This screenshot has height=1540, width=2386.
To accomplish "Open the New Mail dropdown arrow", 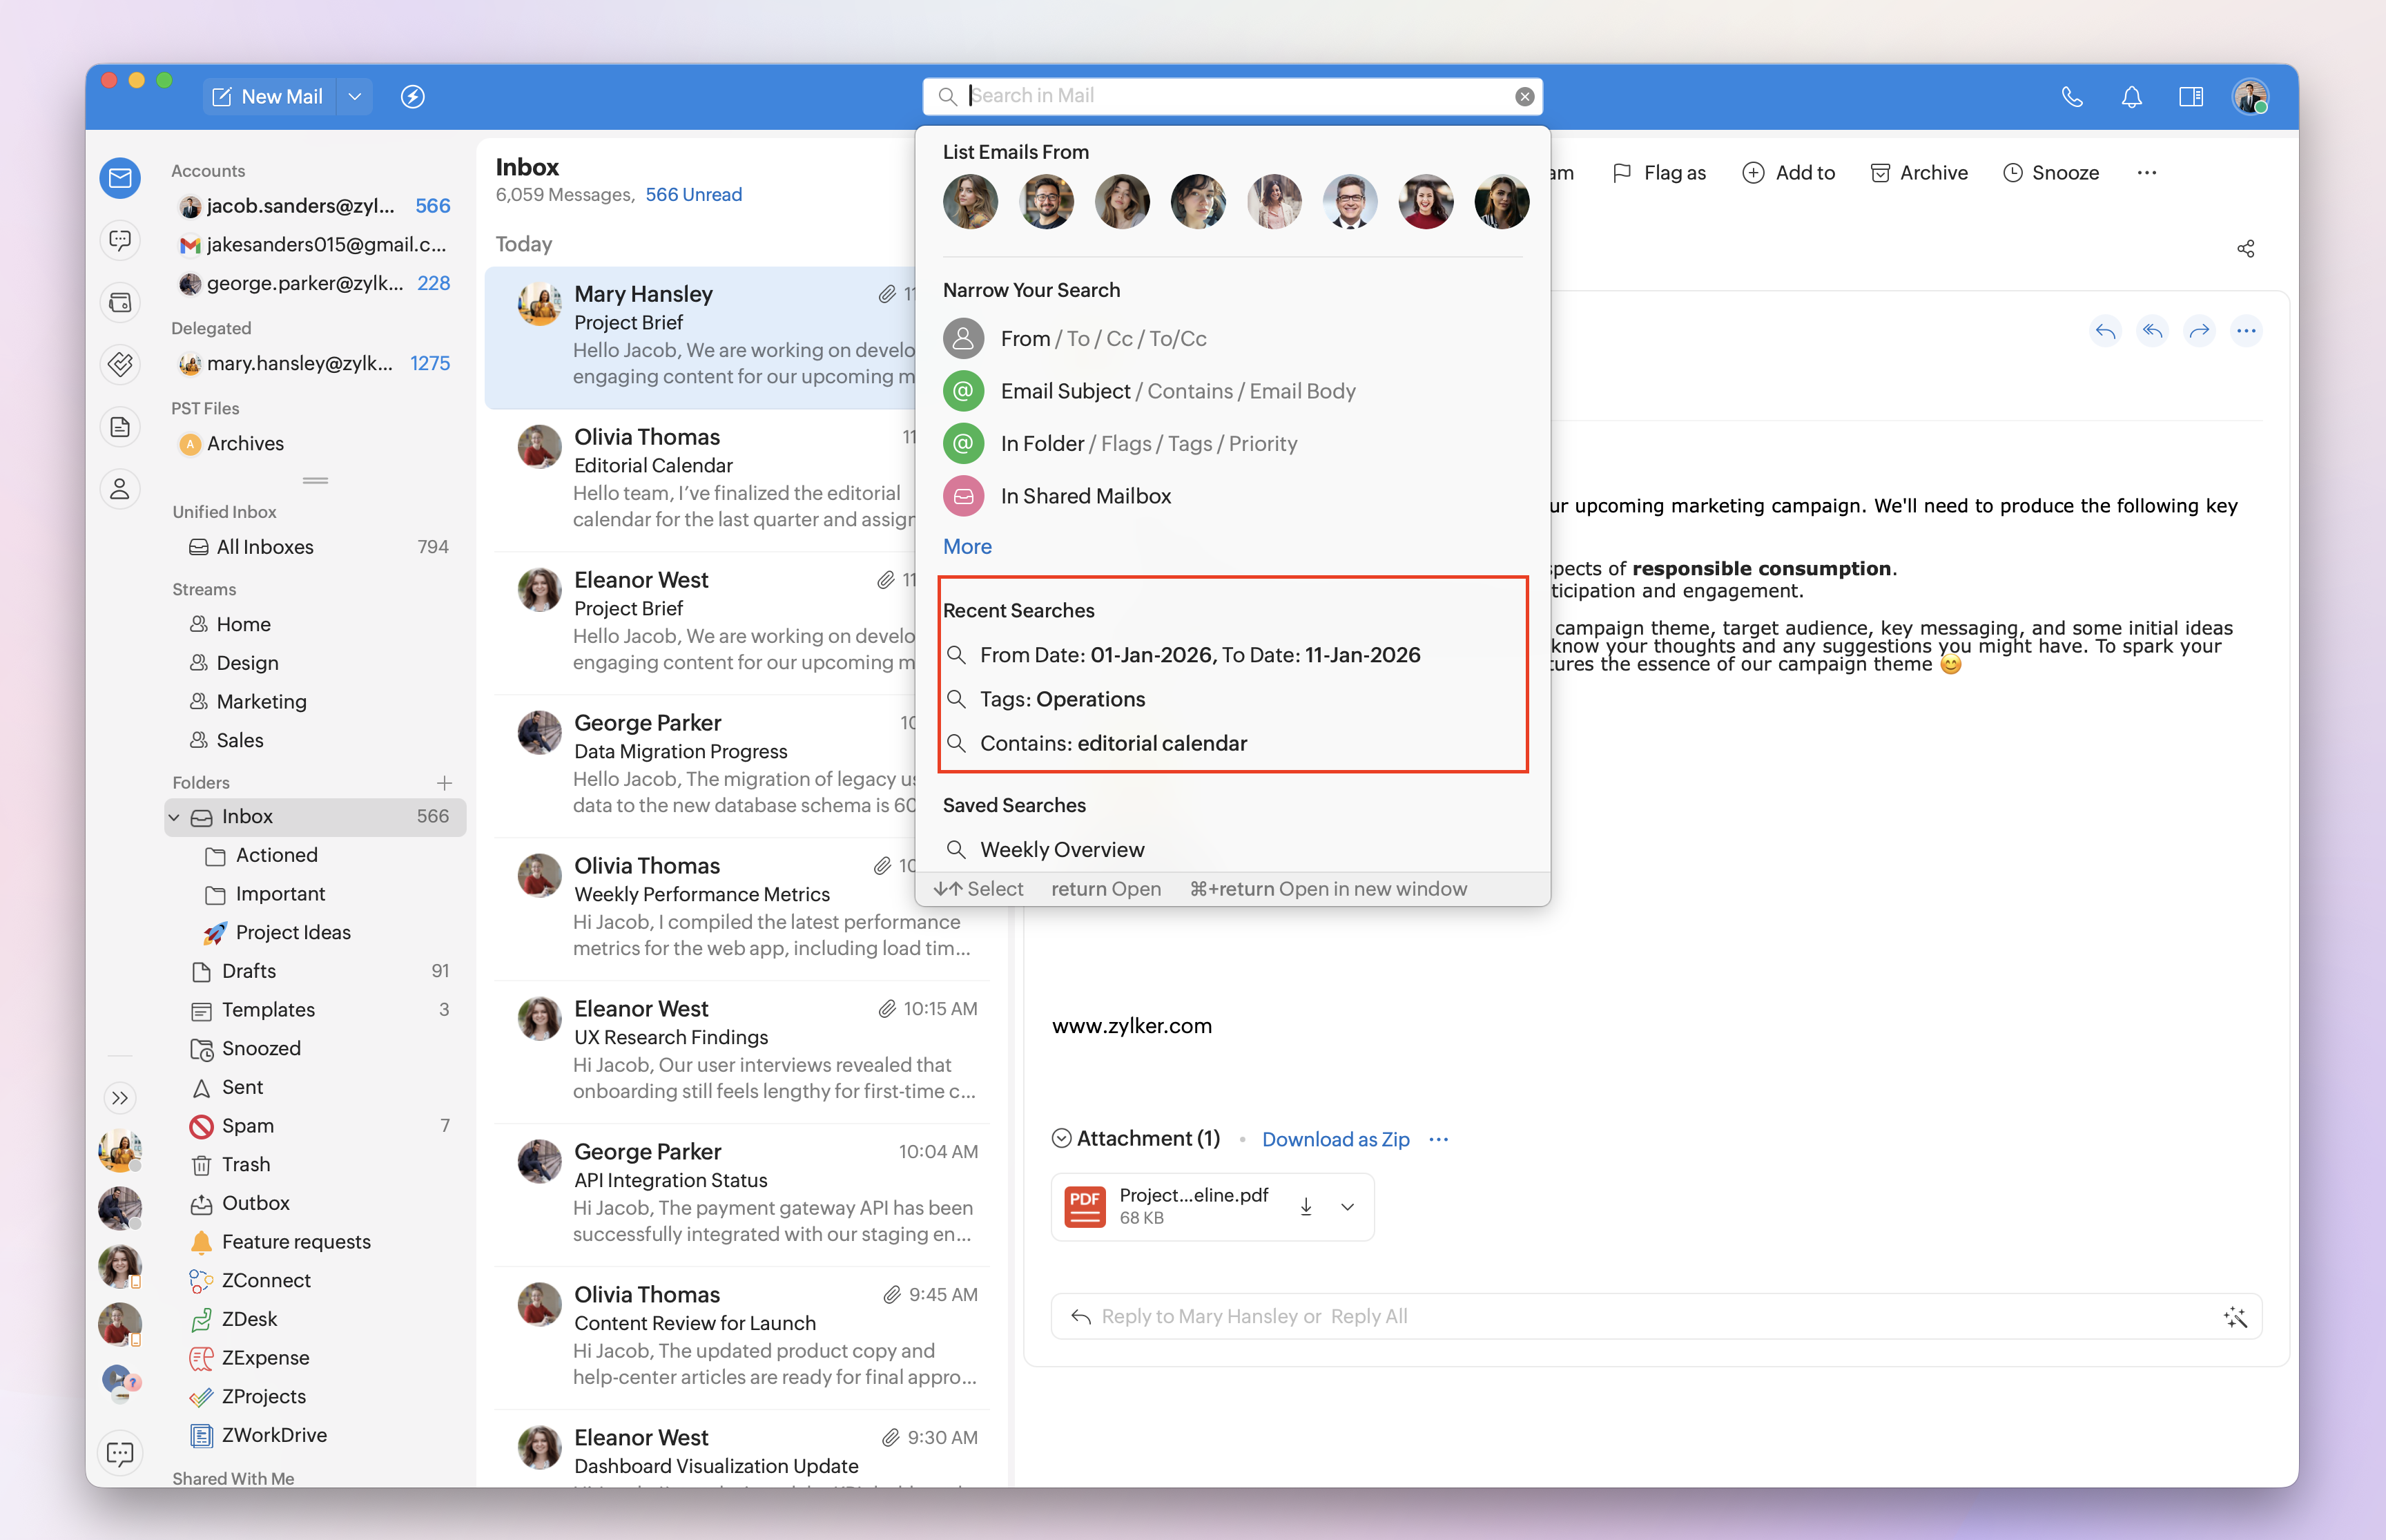I will click(354, 97).
